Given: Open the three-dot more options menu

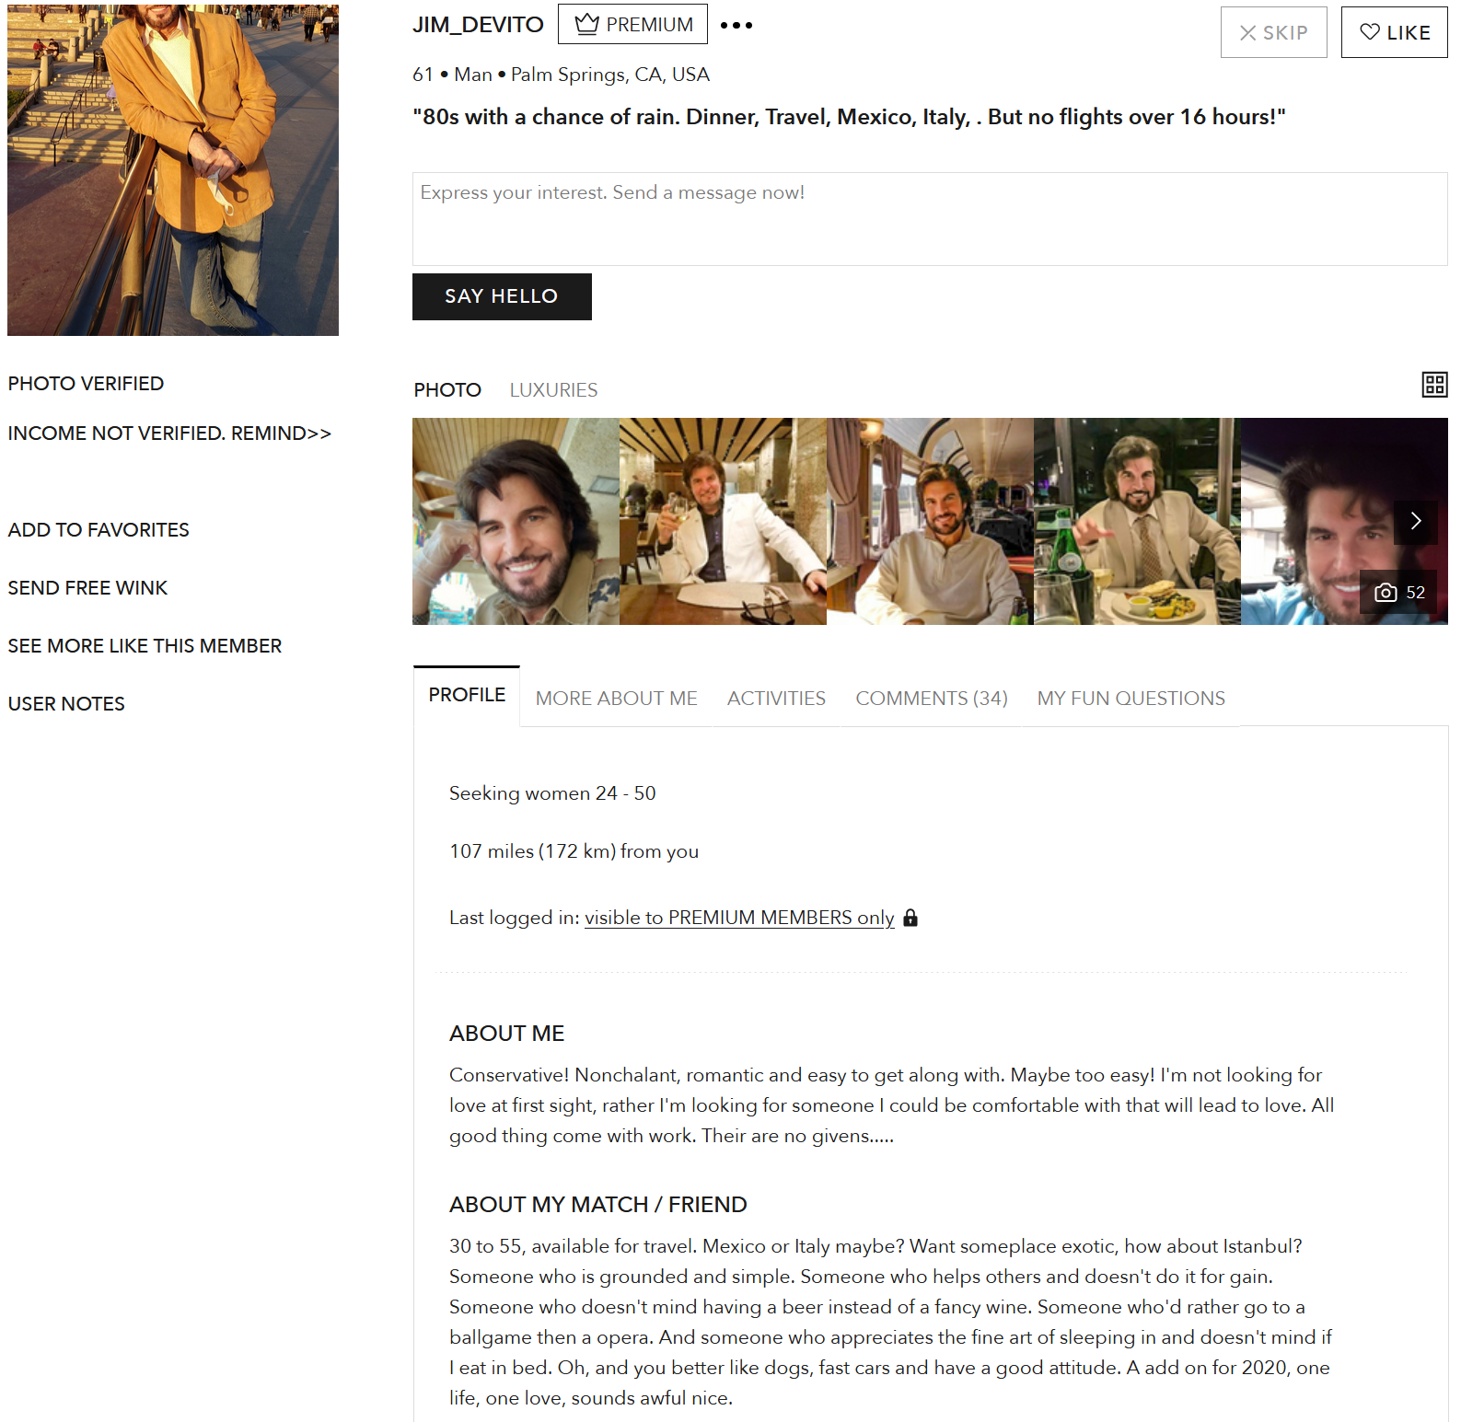Looking at the screenshot, I should (736, 25).
